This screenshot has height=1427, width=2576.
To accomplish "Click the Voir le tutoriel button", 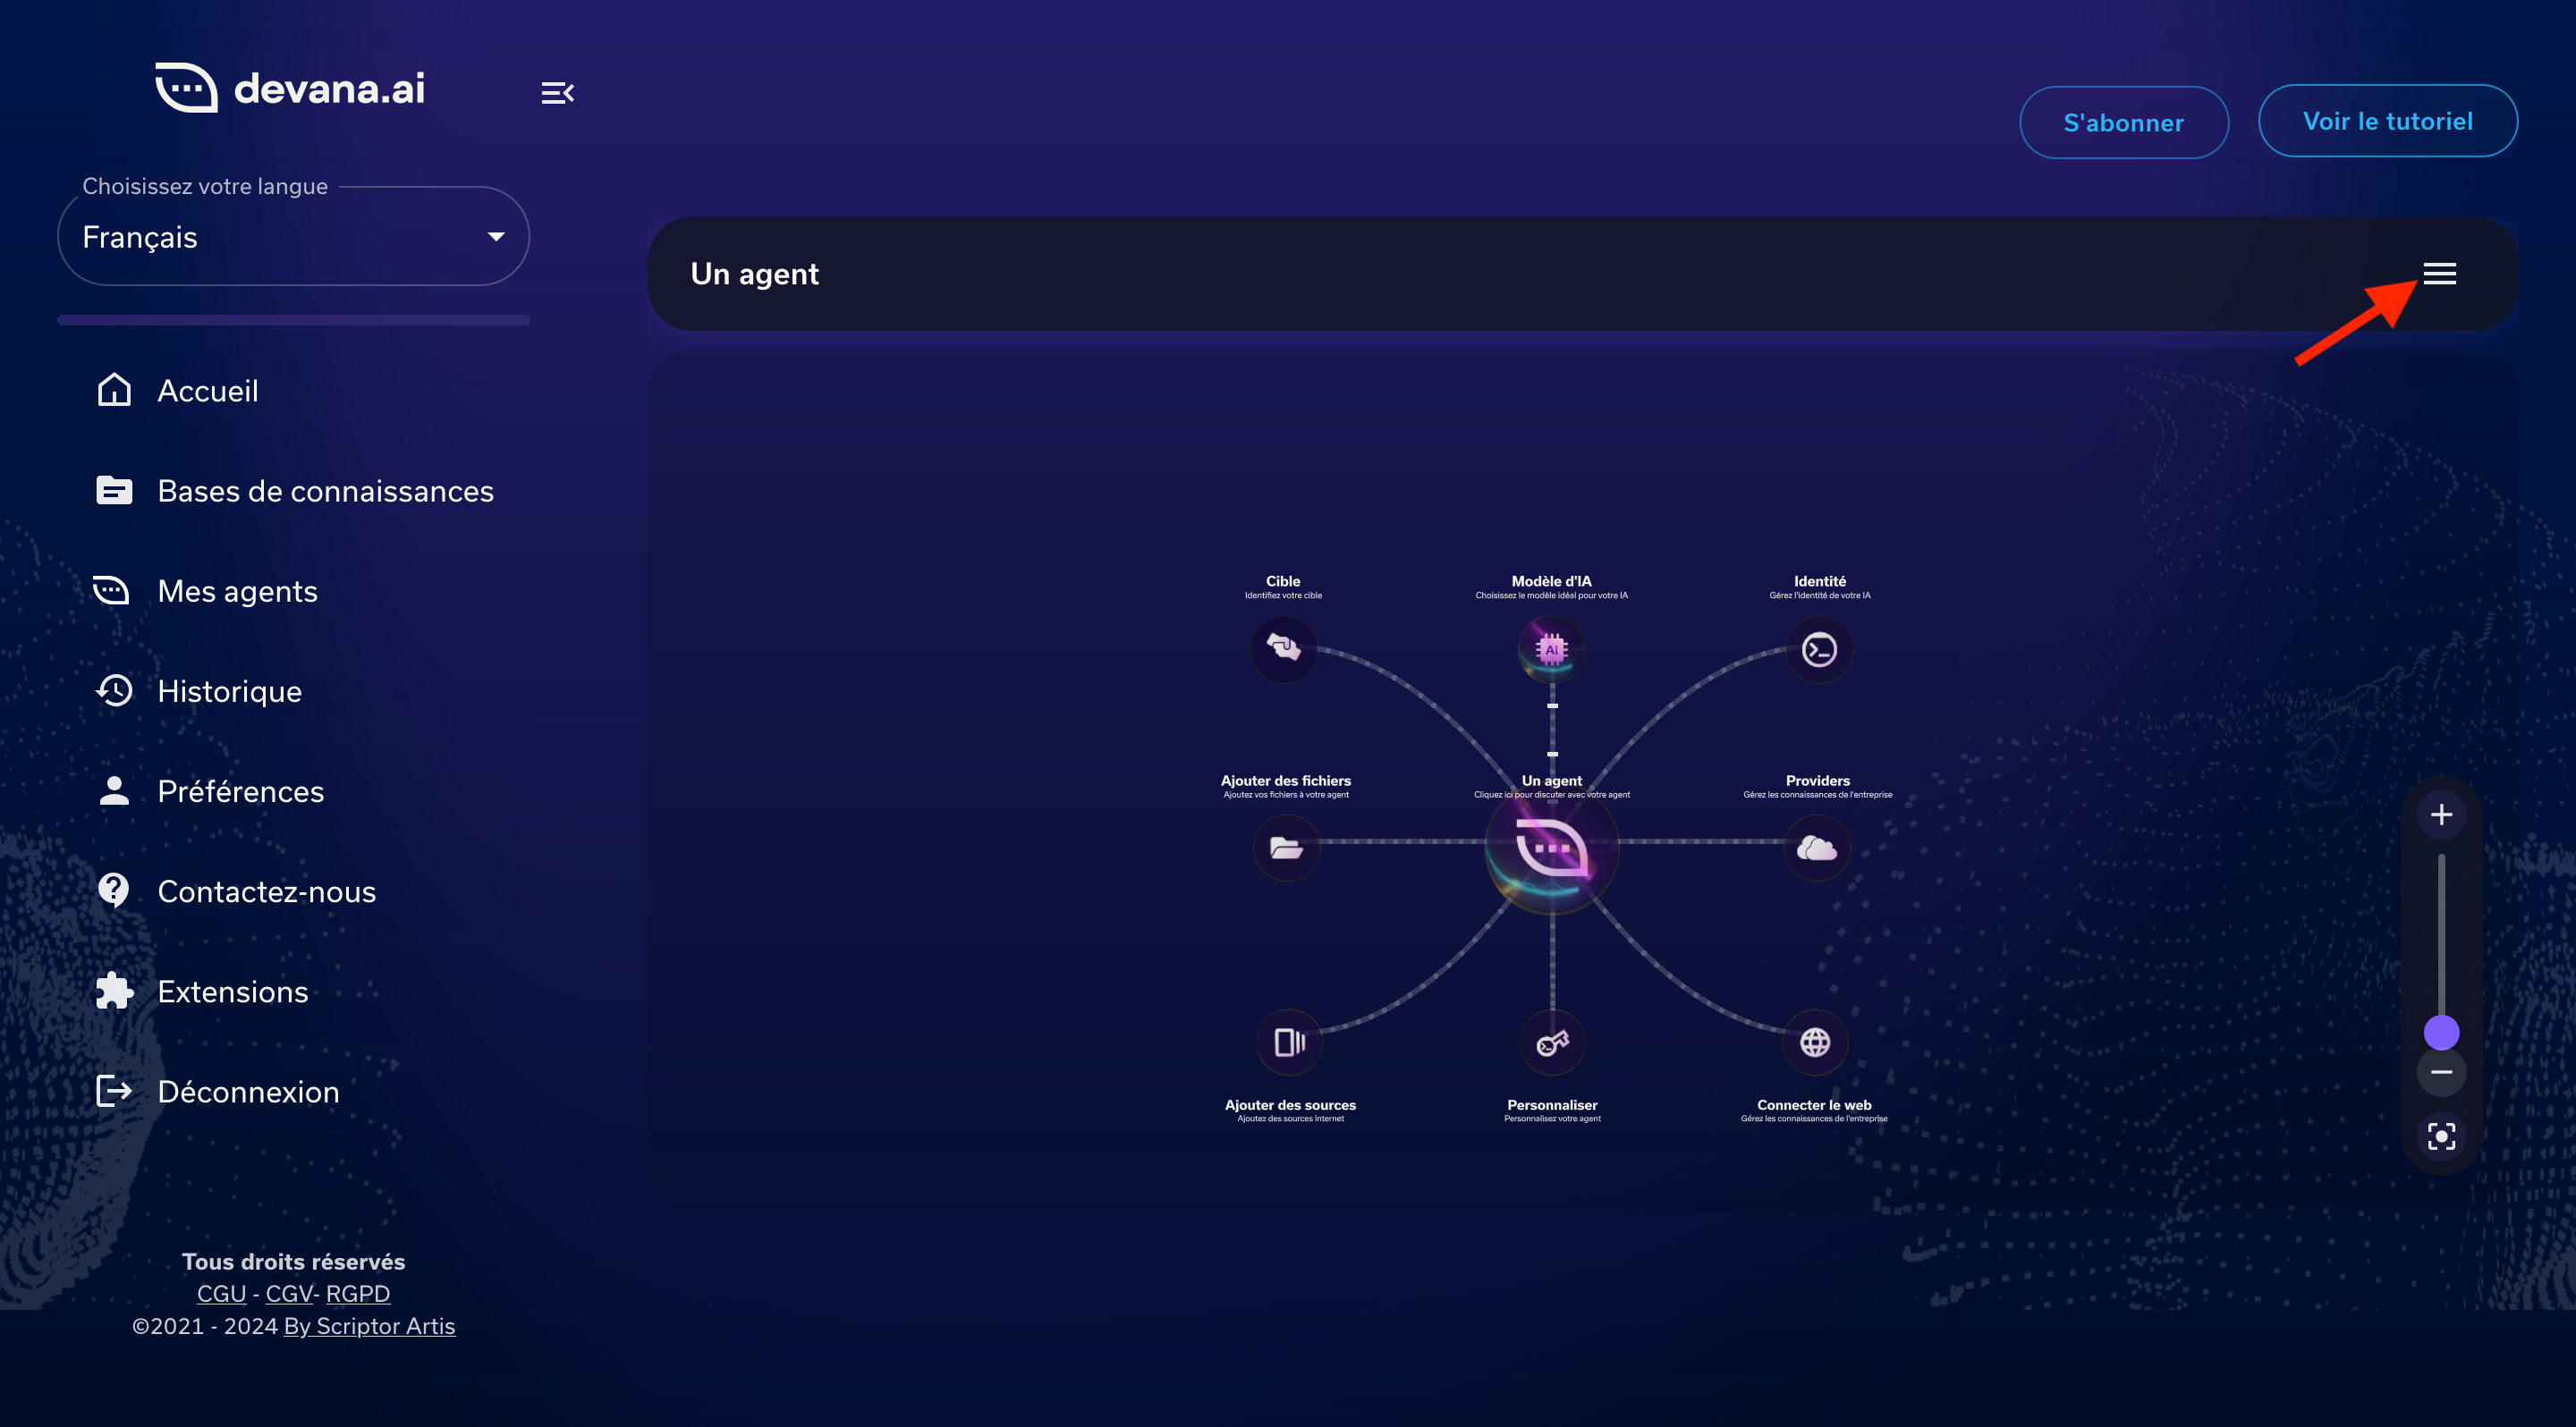I will coord(2387,121).
